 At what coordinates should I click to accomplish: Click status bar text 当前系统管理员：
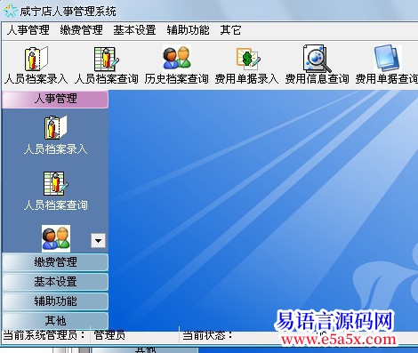pos(44,335)
